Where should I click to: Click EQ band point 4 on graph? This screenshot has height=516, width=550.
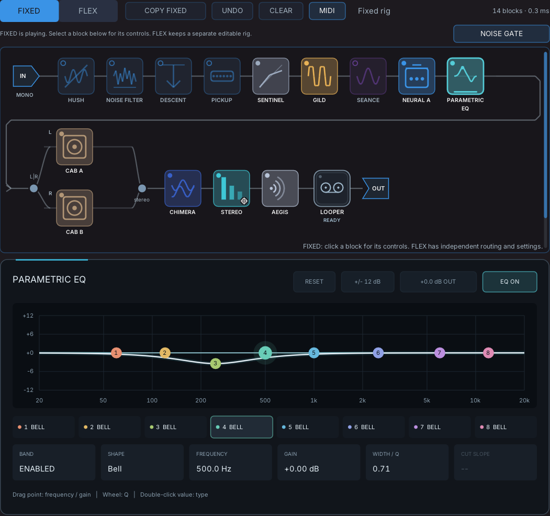[265, 353]
